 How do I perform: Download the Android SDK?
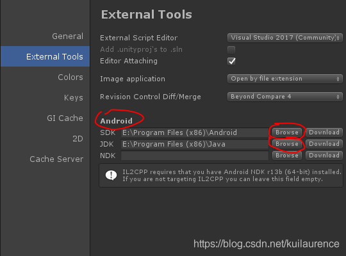click(324, 132)
